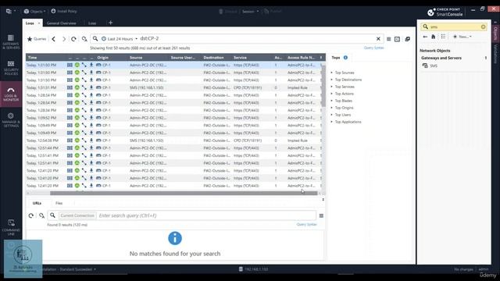Open query options hamburger menu
This screenshot has height=281, width=500.
pos(388,39)
